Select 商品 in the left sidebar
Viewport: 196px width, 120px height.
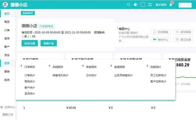tap(7, 22)
